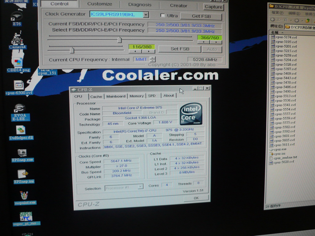Click left arrow under 366/760 value
This screenshot has width=315, height=236.
tap(204, 42)
